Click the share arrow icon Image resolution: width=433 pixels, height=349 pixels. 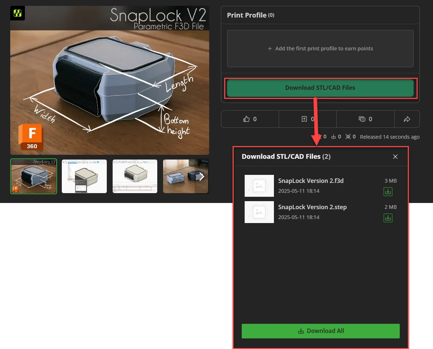(x=407, y=119)
